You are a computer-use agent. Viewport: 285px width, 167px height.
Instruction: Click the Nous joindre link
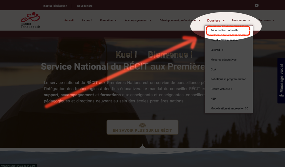pyautogui.click(x=85, y=6)
